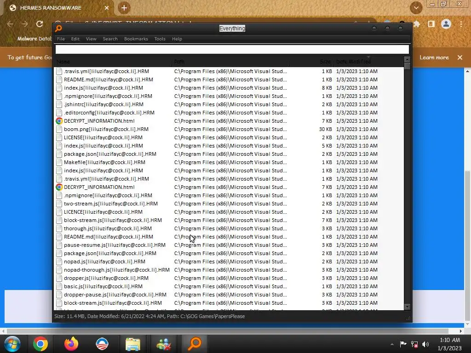471x353 pixels.
Task: Select nopad-thorough.js[liluzifayc@cock.li].HRM file
Action: click(116, 270)
